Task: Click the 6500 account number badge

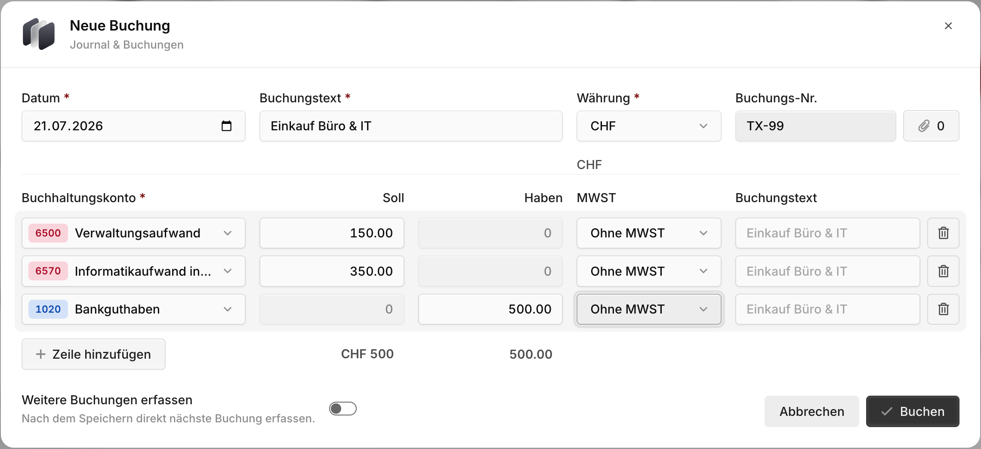Action: click(48, 233)
